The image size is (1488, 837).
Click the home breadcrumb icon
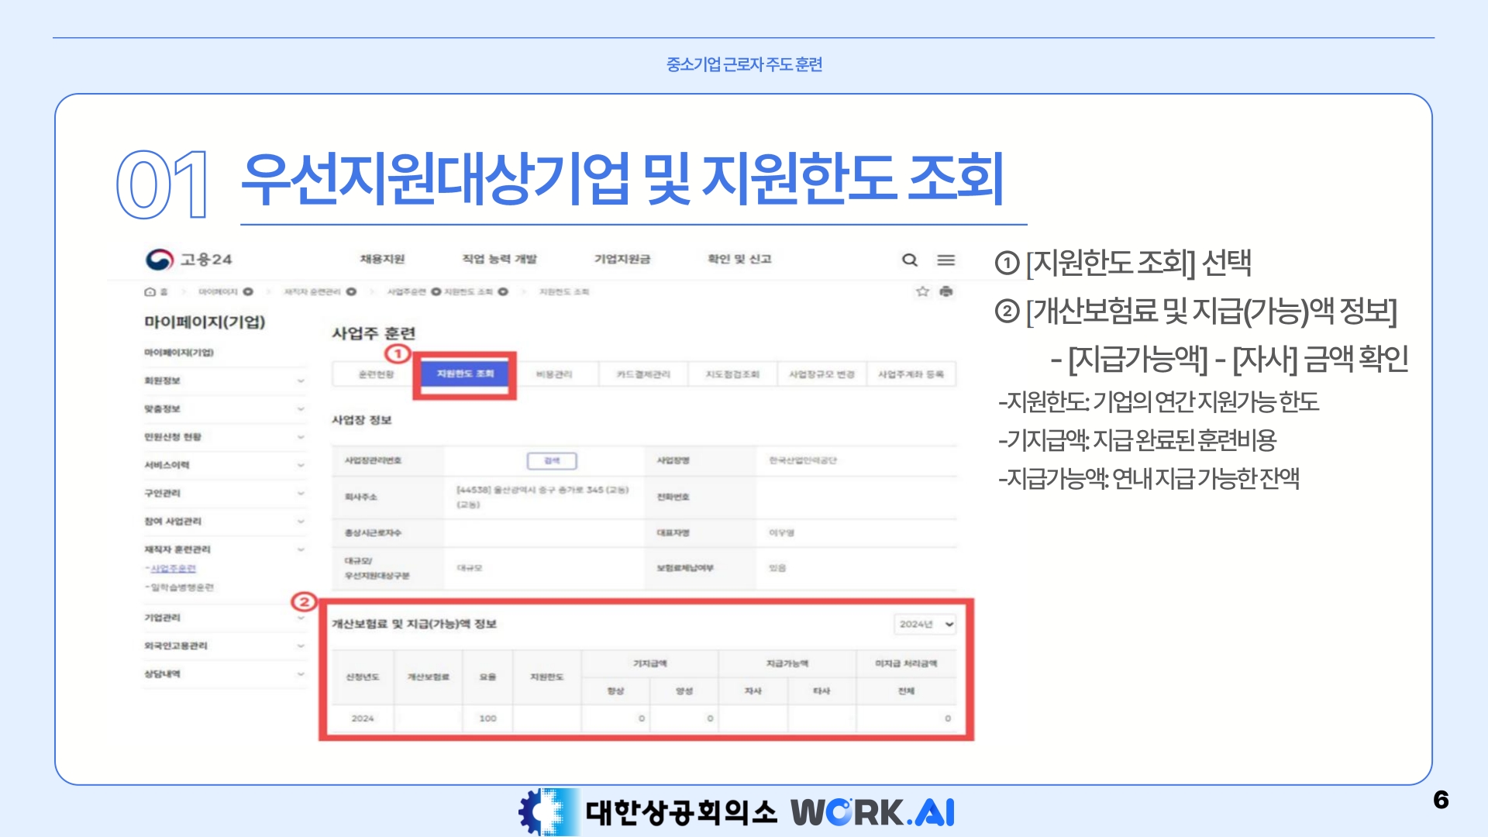[x=150, y=292]
